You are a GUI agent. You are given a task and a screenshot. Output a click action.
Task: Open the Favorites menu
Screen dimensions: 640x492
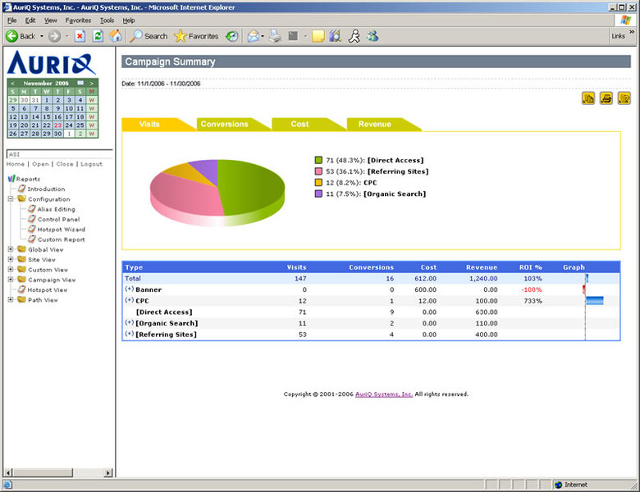click(79, 20)
